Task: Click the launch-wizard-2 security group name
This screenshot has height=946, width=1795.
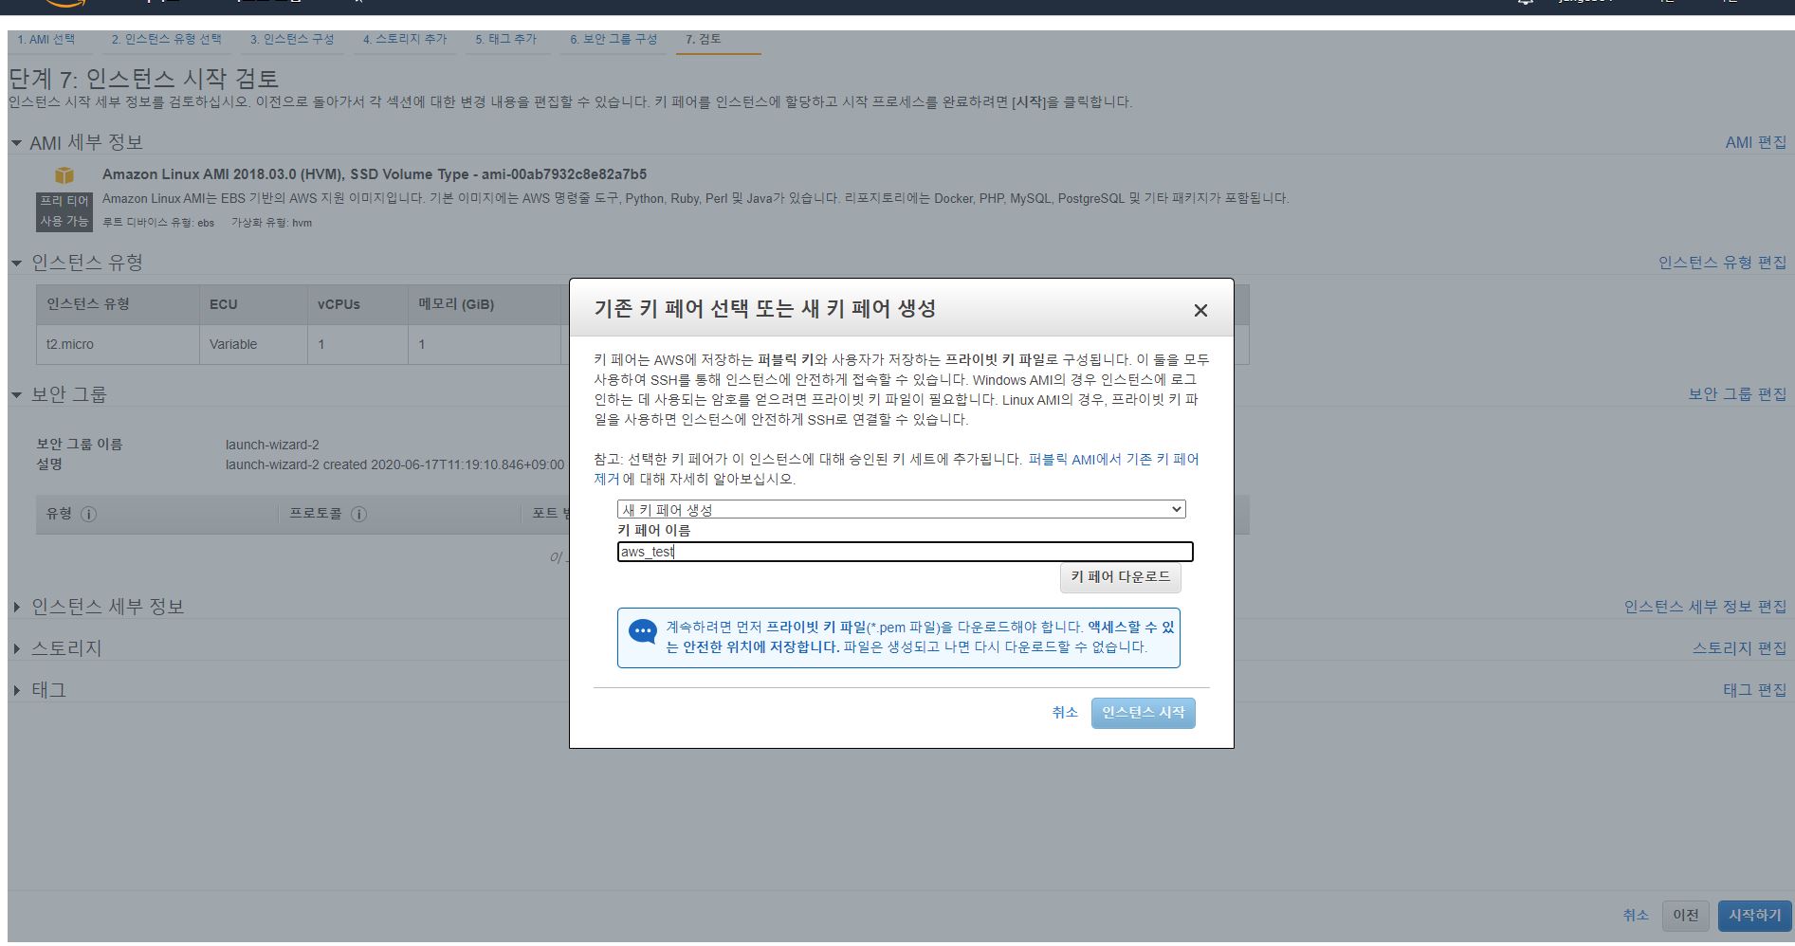Action: [272, 445]
